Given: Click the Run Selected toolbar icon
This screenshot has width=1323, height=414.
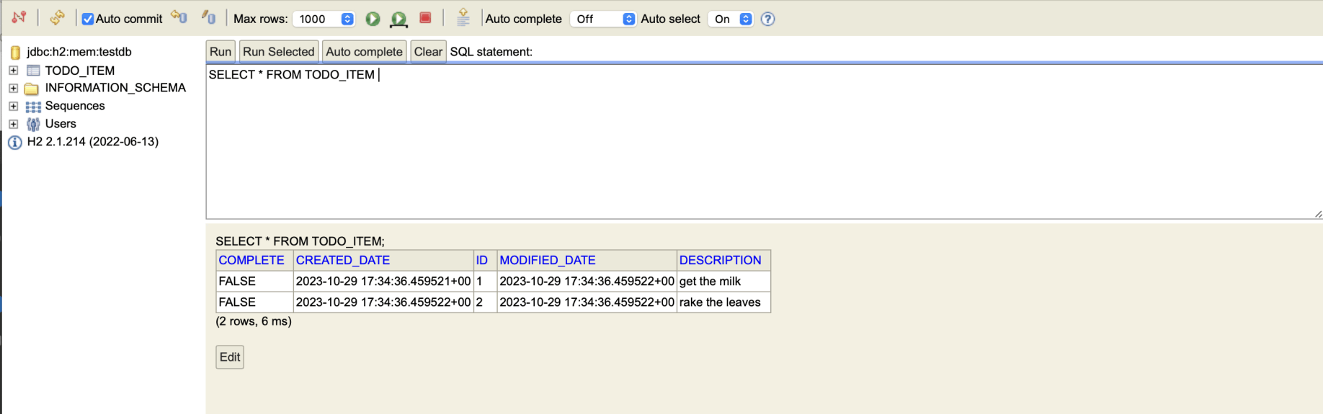Looking at the screenshot, I should coord(398,19).
